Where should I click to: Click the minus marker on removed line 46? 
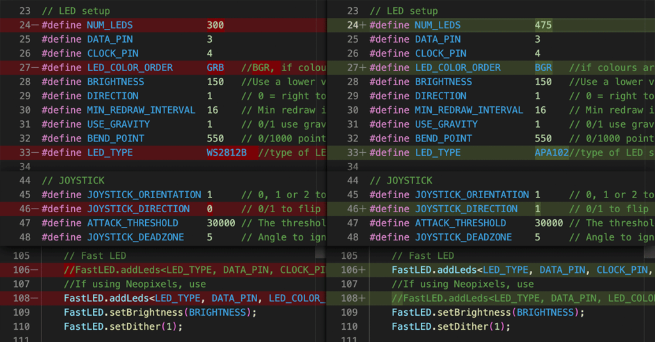36,209
